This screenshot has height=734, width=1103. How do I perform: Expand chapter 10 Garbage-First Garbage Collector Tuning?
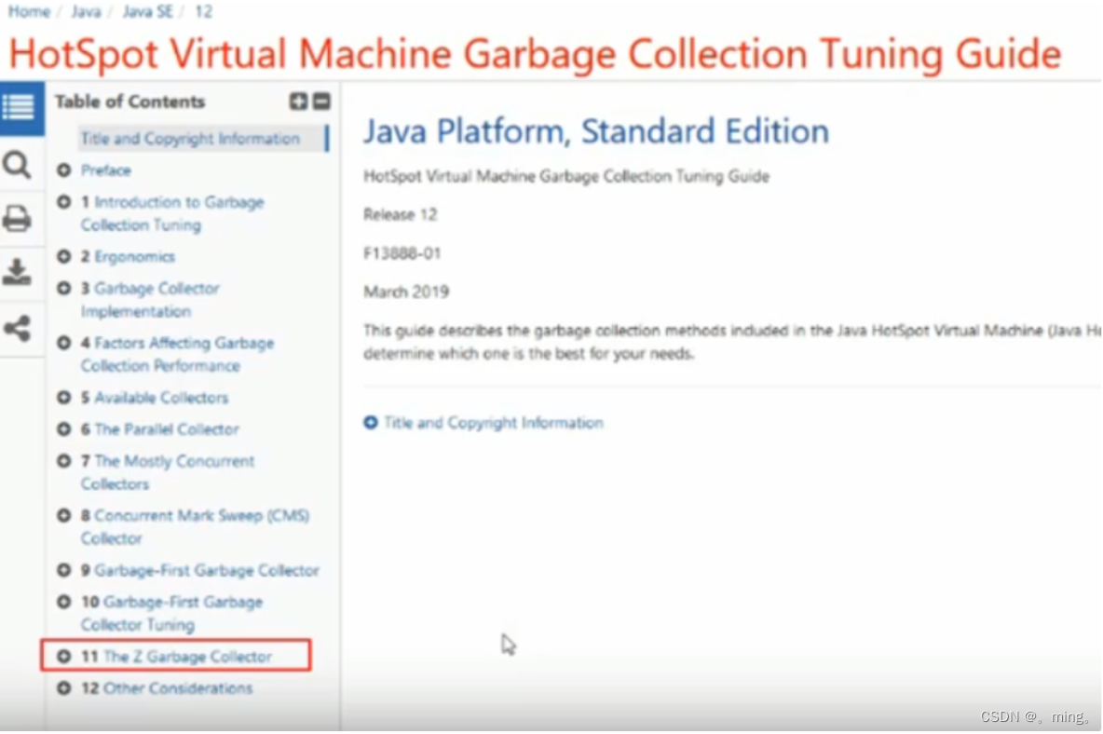point(64,603)
